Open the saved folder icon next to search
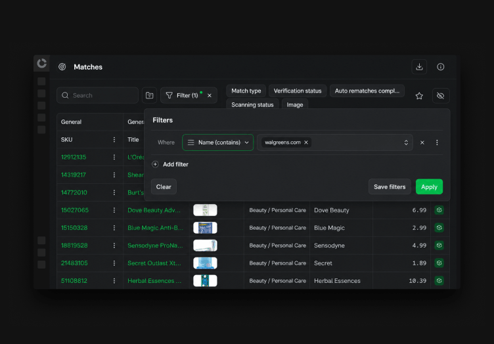Viewport: 494px width, 344px height. click(149, 95)
